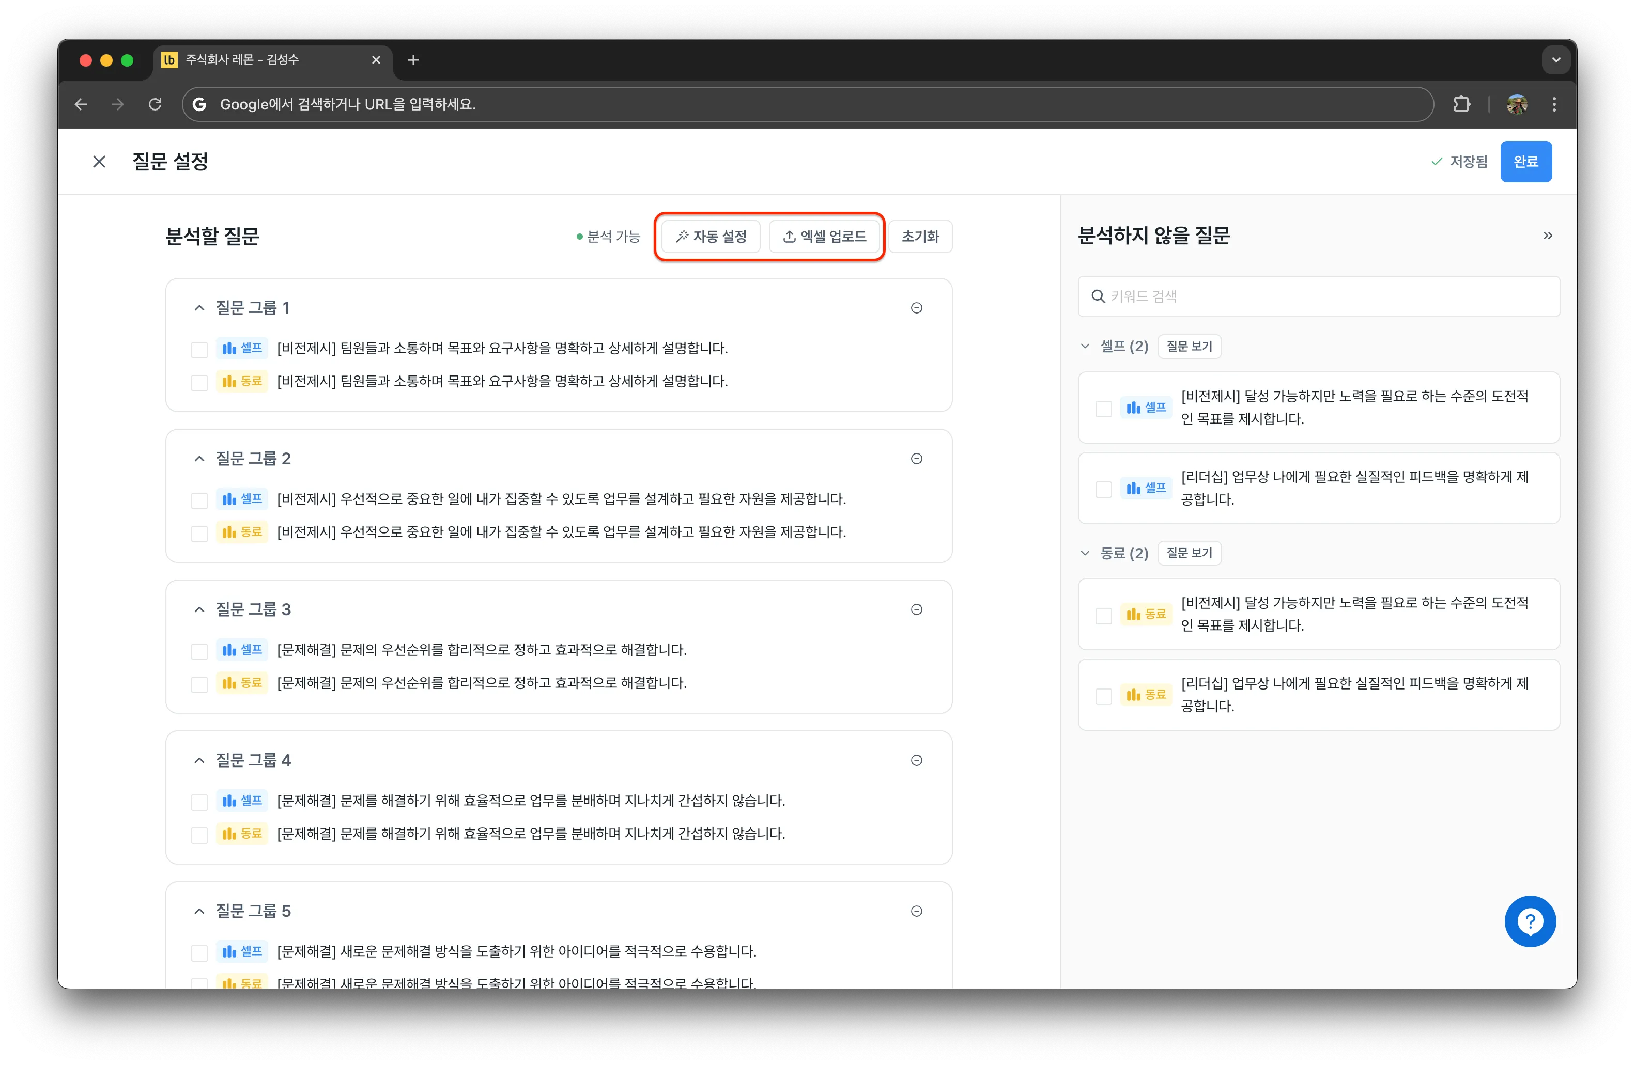1635x1065 pixels.
Task: Reload the browser page
Action: tap(155, 104)
